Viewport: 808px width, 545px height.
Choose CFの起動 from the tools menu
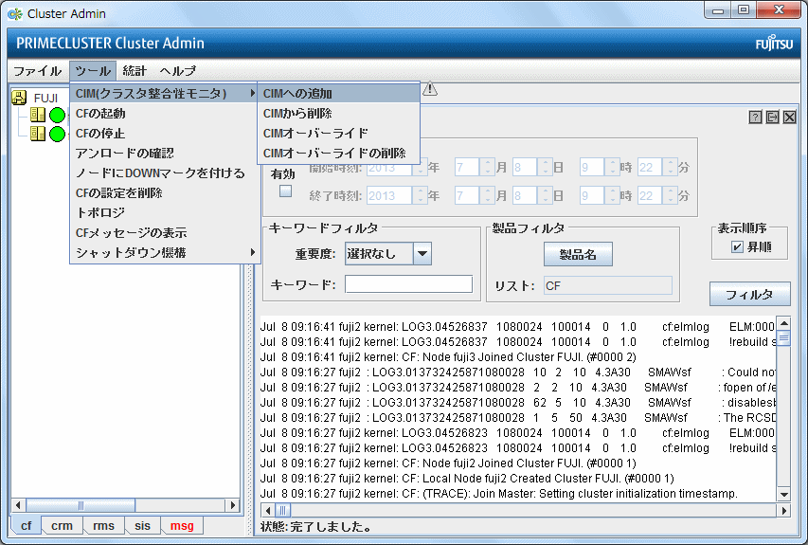coord(165,114)
